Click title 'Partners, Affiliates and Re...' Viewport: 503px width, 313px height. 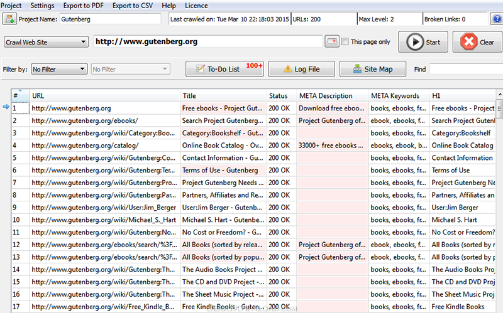tap(224, 195)
